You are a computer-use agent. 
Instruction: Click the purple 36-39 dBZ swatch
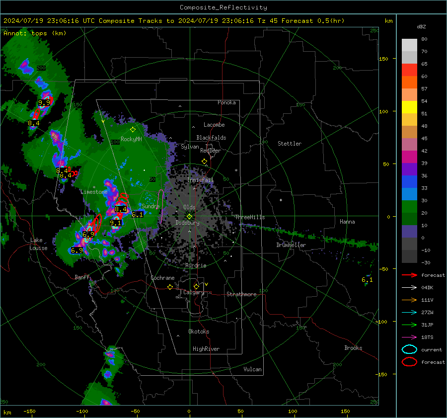409,169
